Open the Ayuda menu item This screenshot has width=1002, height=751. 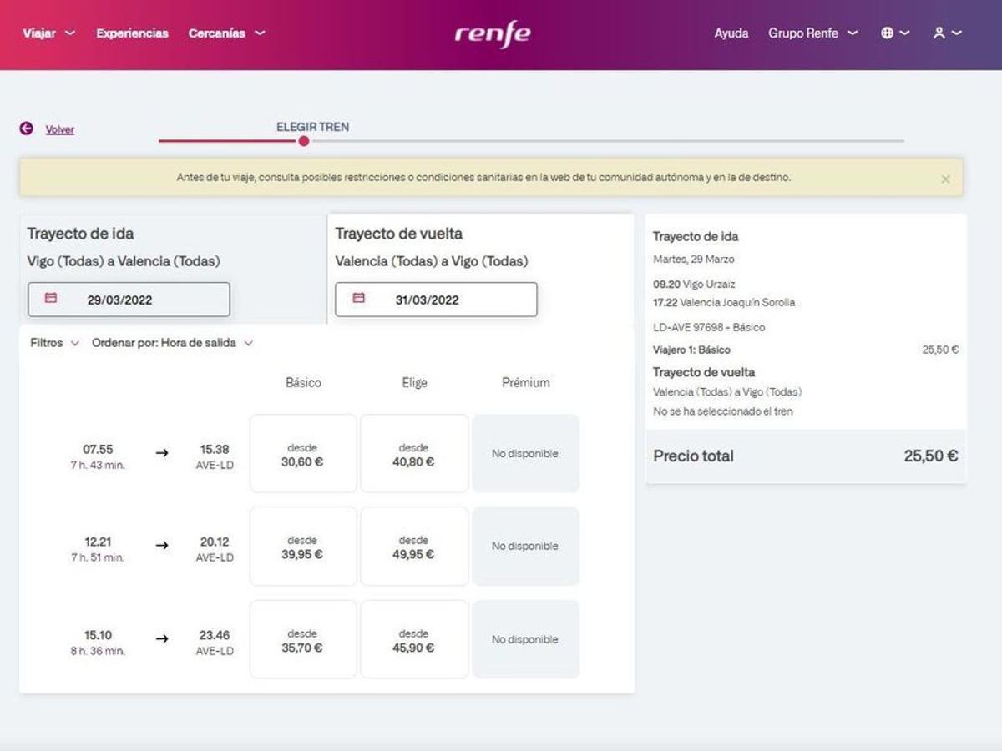pos(731,33)
